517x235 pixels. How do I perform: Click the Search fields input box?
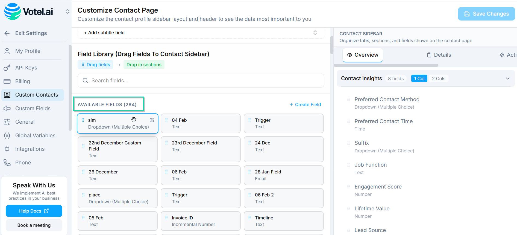(x=201, y=81)
